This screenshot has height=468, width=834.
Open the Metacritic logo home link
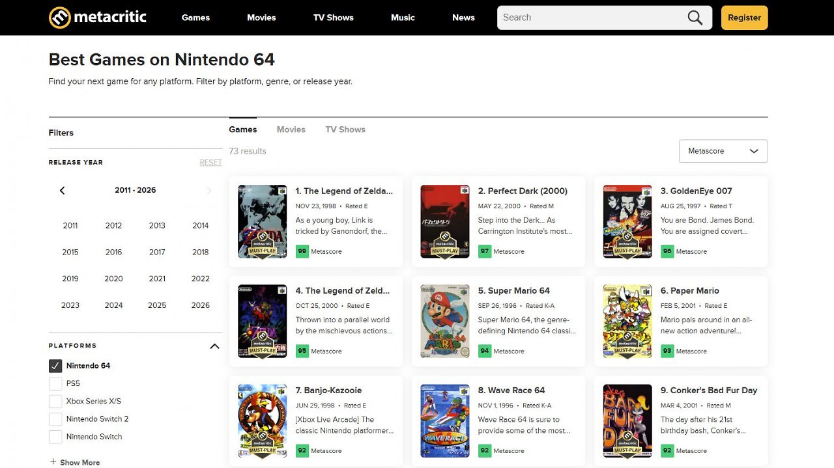(98, 18)
